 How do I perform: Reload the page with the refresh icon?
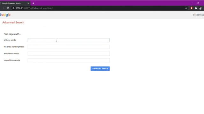(8, 8)
